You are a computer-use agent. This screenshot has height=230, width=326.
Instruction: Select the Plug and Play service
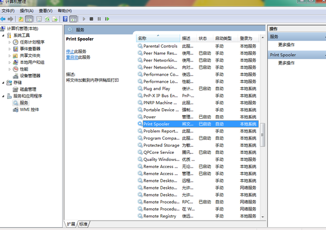tap(197, 89)
